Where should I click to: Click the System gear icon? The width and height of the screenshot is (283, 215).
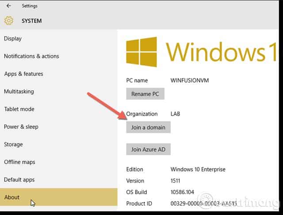click(x=9, y=21)
